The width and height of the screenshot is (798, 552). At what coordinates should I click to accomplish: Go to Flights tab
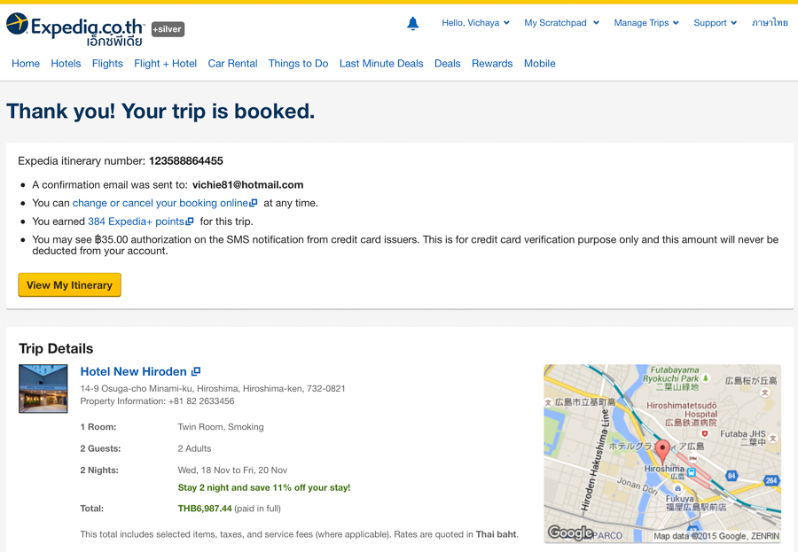point(107,63)
